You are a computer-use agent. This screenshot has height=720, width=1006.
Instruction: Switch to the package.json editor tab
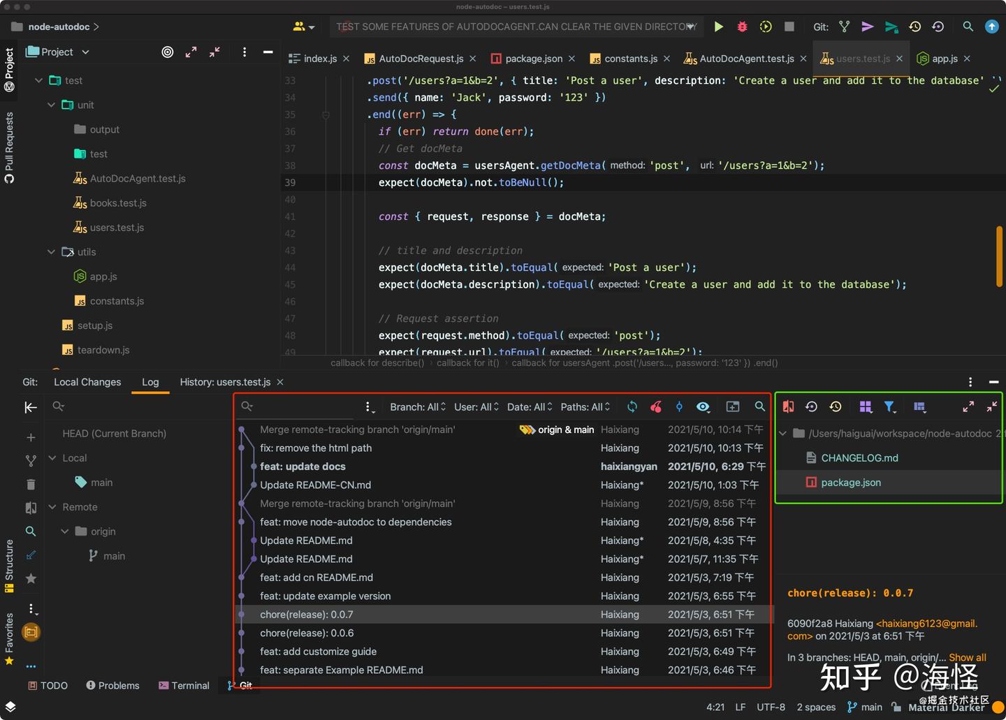click(533, 59)
